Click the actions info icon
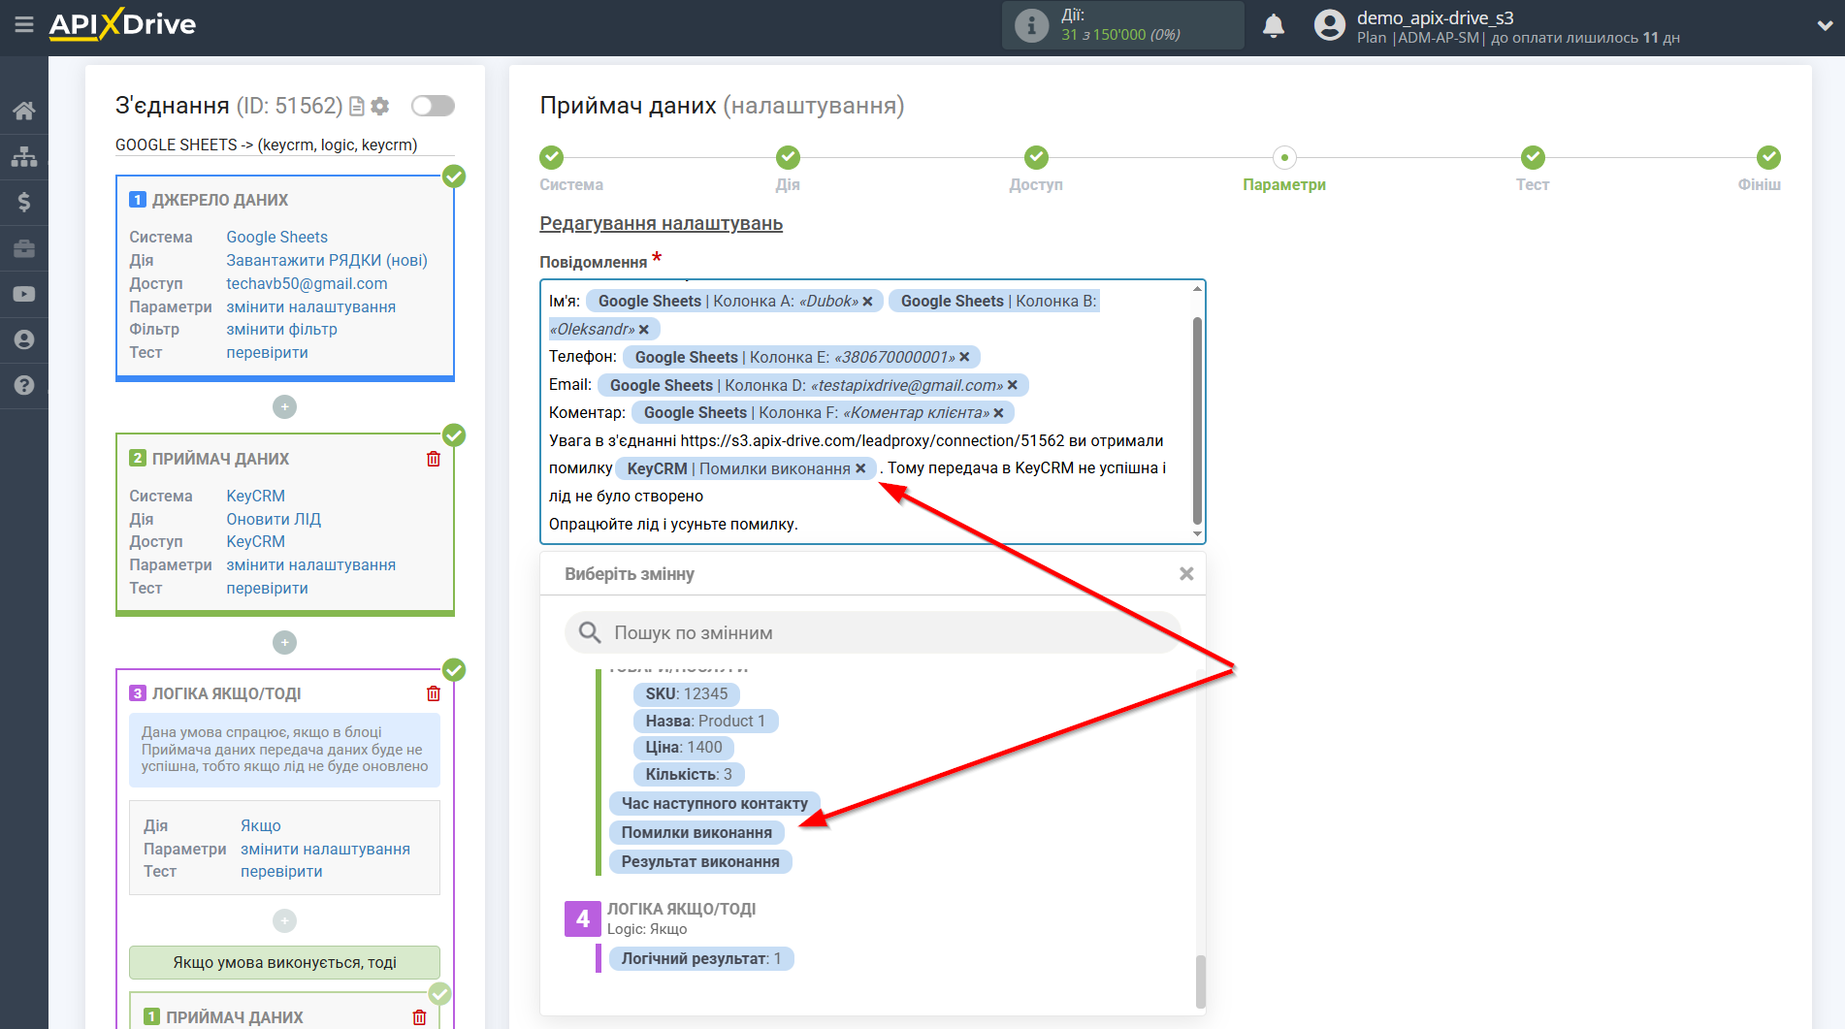The height and width of the screenshot is (1029, 1845). coord(1031,25)
